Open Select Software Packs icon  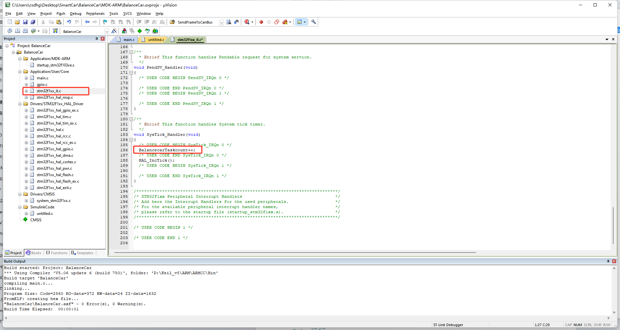point(148,31)
